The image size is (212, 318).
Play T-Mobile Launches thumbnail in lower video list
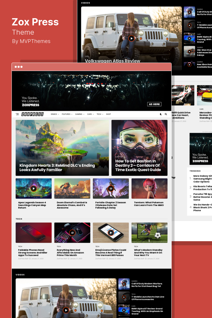124,297
